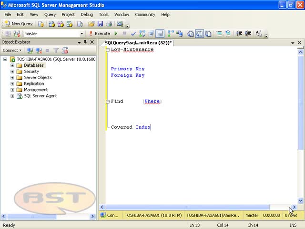
Task: Toggle Results to Grid icon
Action: click(x=199, y=34)
